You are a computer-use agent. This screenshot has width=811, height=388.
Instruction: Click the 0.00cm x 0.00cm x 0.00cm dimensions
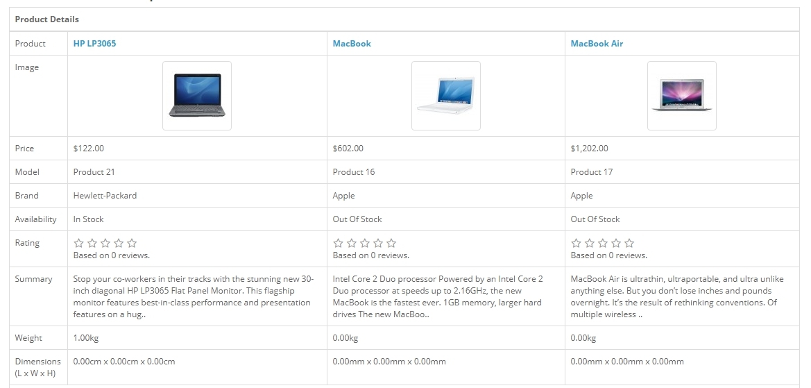click(x=124, y=362)
